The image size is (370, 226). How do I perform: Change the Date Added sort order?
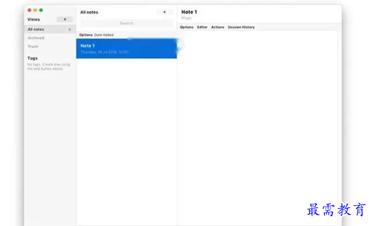point(104,35)
